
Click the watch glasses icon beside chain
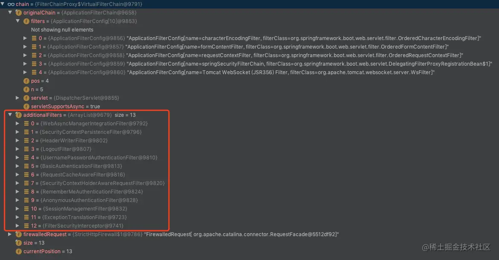(x=11, y=4)
